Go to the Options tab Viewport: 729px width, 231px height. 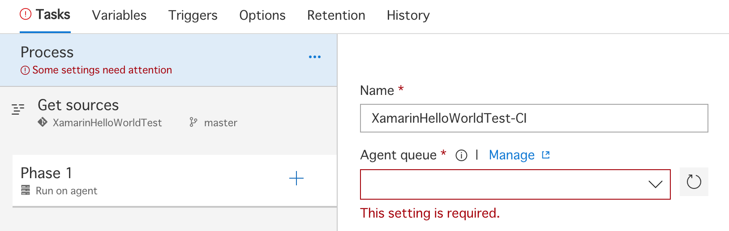pos(262,16)
